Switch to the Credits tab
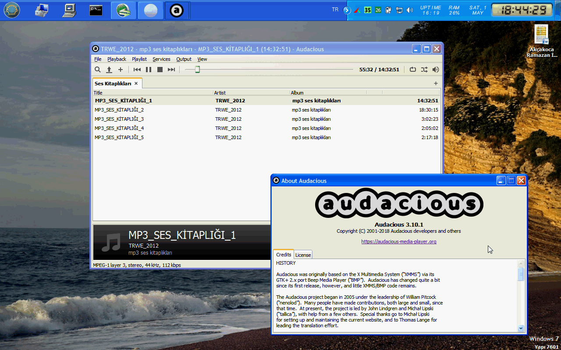 (x=284, y=255)
